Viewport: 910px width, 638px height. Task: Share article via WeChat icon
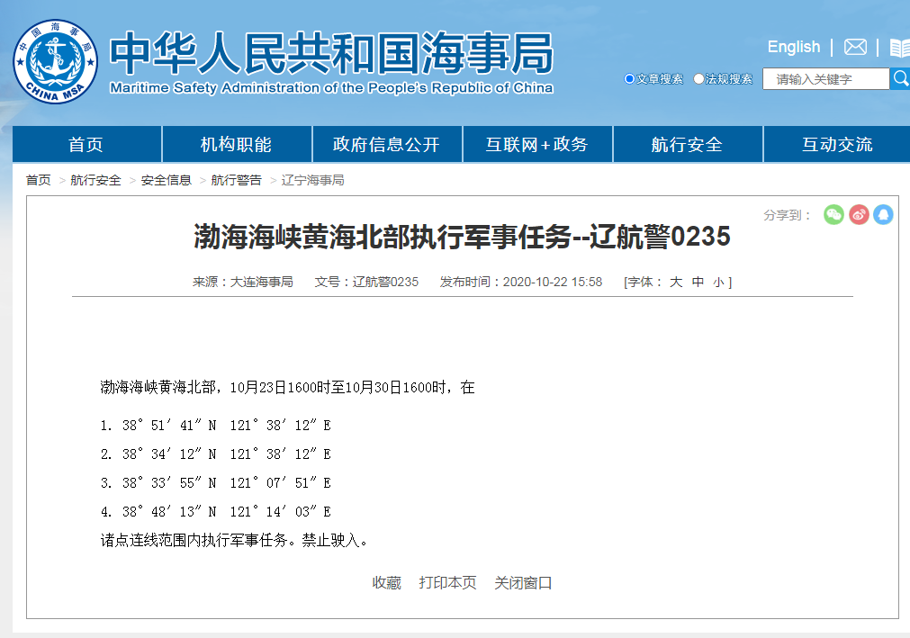coord(834,215)
